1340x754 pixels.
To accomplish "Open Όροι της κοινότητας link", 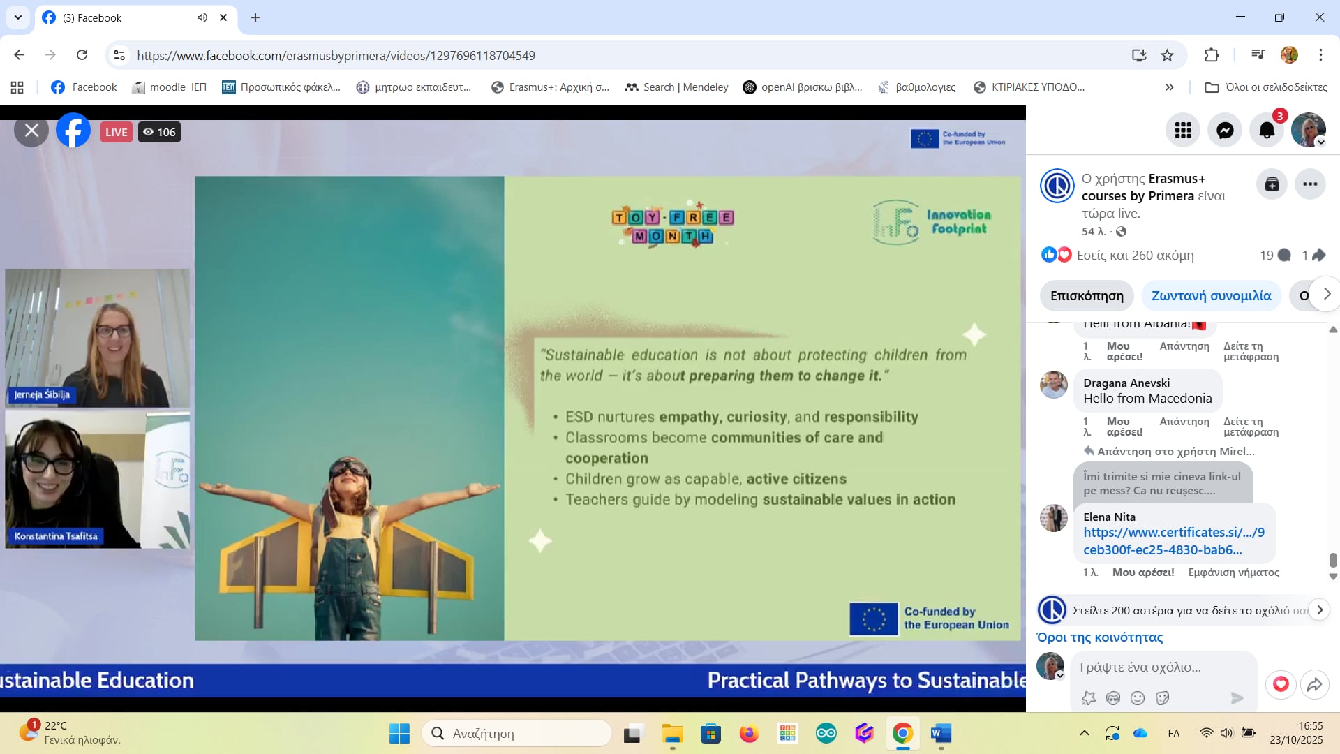I will click(1099, 637).
